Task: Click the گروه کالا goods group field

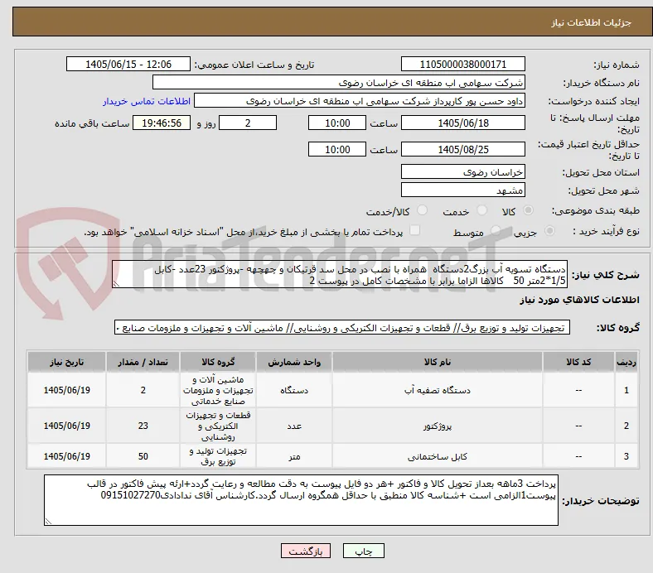Action: tap(342, 328)
